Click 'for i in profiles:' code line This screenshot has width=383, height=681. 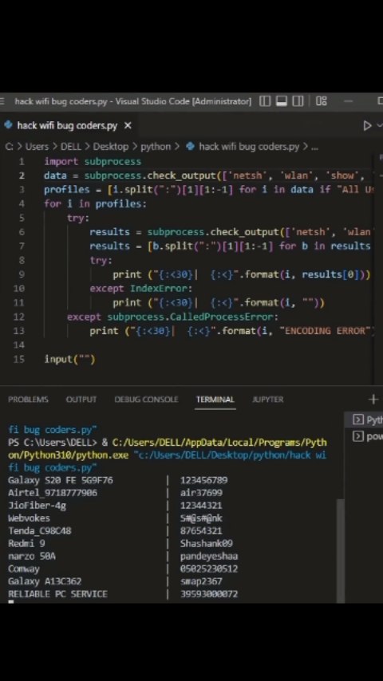(x=95, y=203)
